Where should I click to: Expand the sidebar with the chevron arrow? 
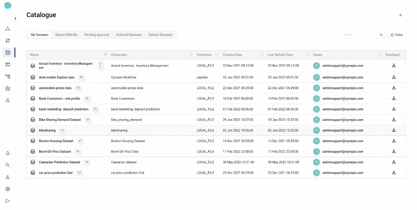pos(15,18)
